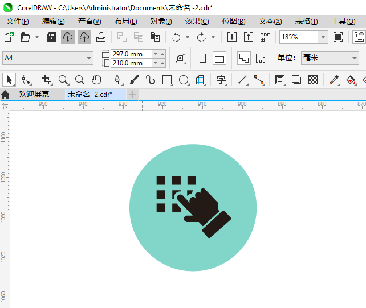This screenshot has height=308, width=366.
Task: Select the Ellipse tool
Action: (184, 80)
